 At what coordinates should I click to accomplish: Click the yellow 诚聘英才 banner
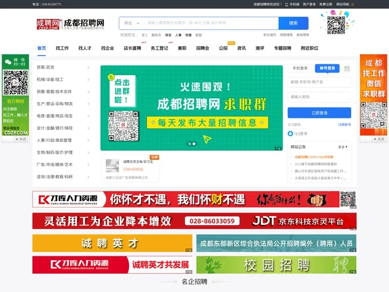tap(112, 243)
